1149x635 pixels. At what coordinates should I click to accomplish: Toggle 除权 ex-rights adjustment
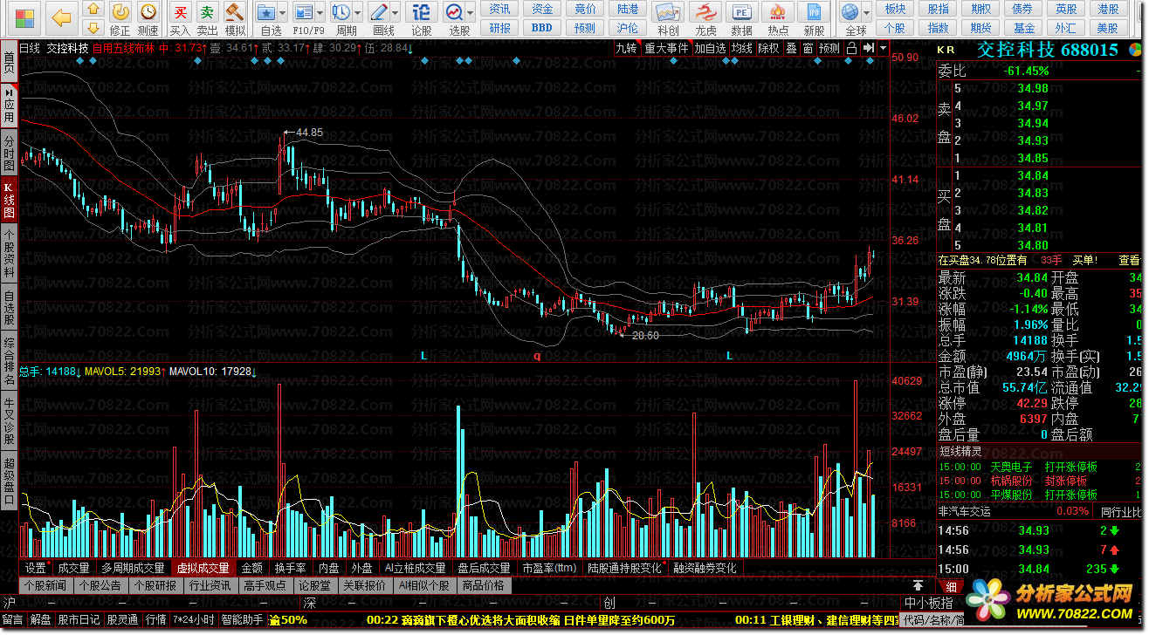coord(768,48)
